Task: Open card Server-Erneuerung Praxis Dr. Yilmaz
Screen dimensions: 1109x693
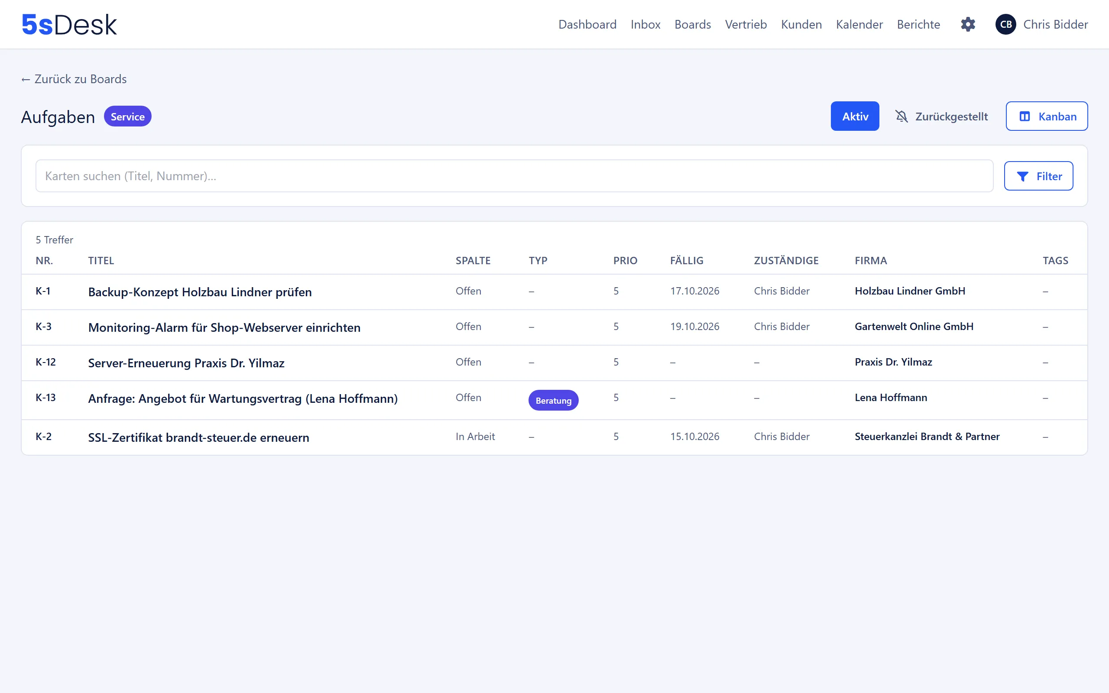Action: pyautogui.click(x=186, y=363)
